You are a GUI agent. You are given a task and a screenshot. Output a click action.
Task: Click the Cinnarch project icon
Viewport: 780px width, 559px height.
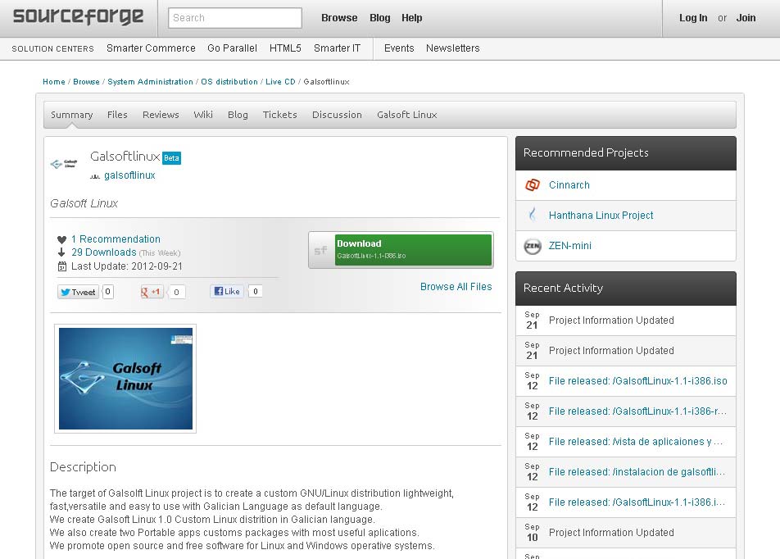tap(533, 185)
